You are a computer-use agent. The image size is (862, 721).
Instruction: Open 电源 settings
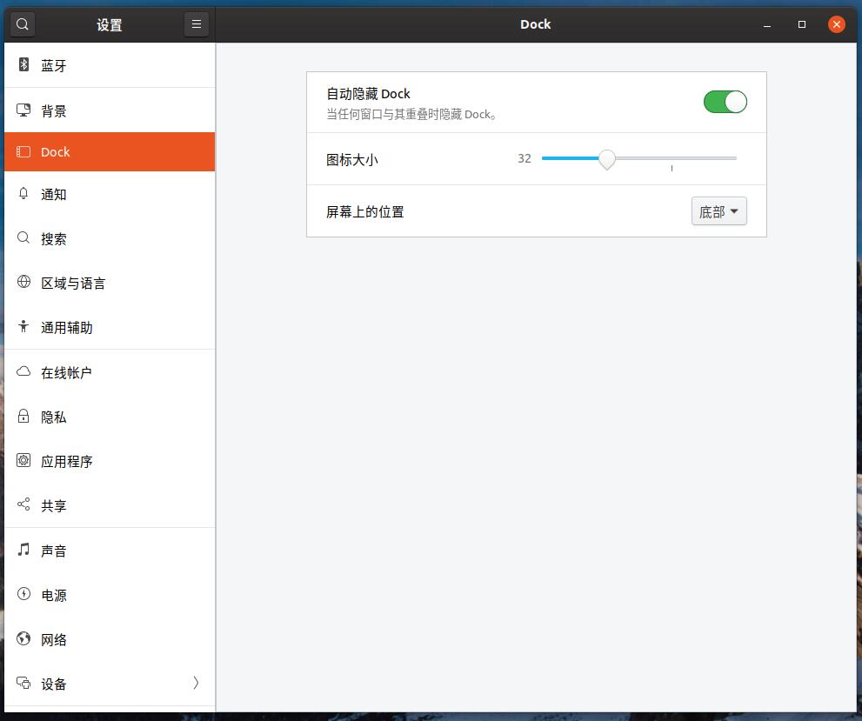[110, 595]
